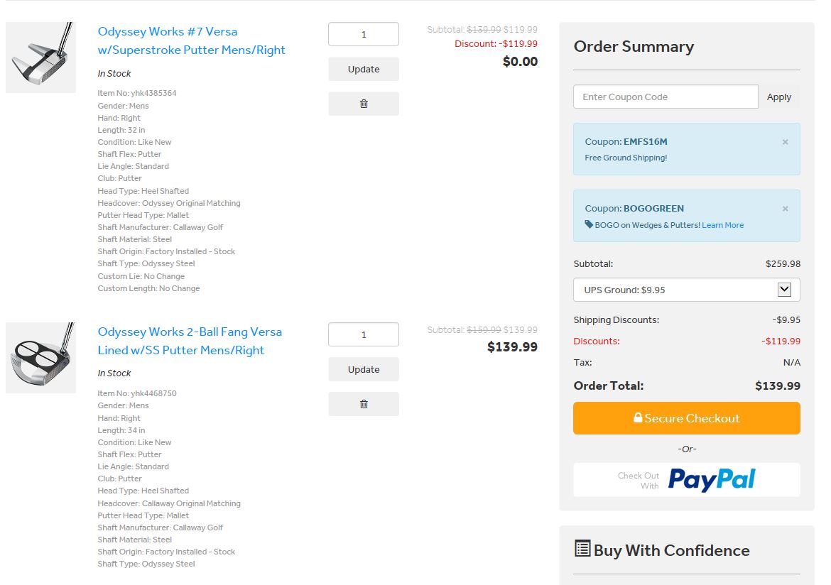Screen dimensions: 831x585
Task: Delete the Odyssey Works #7 Versa putter
Action: (x=364, y=104)
